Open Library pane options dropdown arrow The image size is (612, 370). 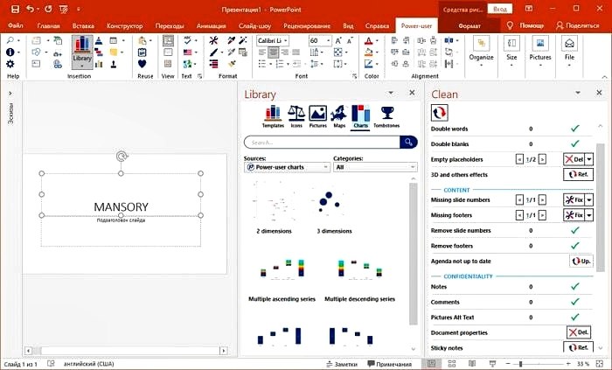[391, 93]
